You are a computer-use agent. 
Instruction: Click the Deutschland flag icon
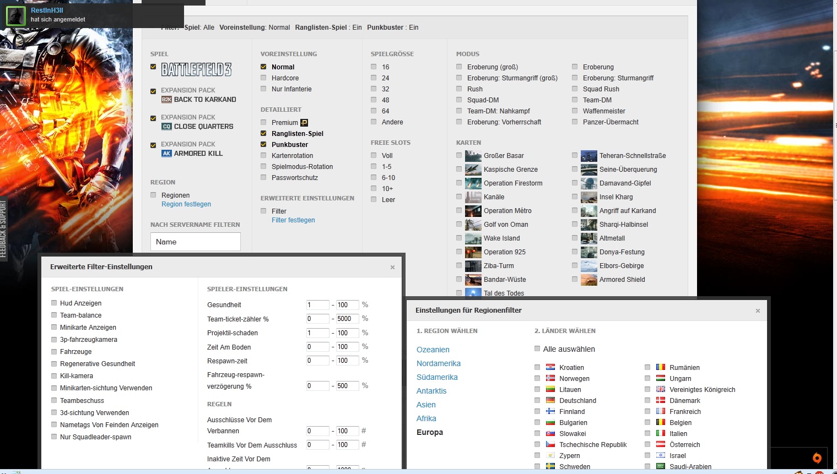coord(550,400)
